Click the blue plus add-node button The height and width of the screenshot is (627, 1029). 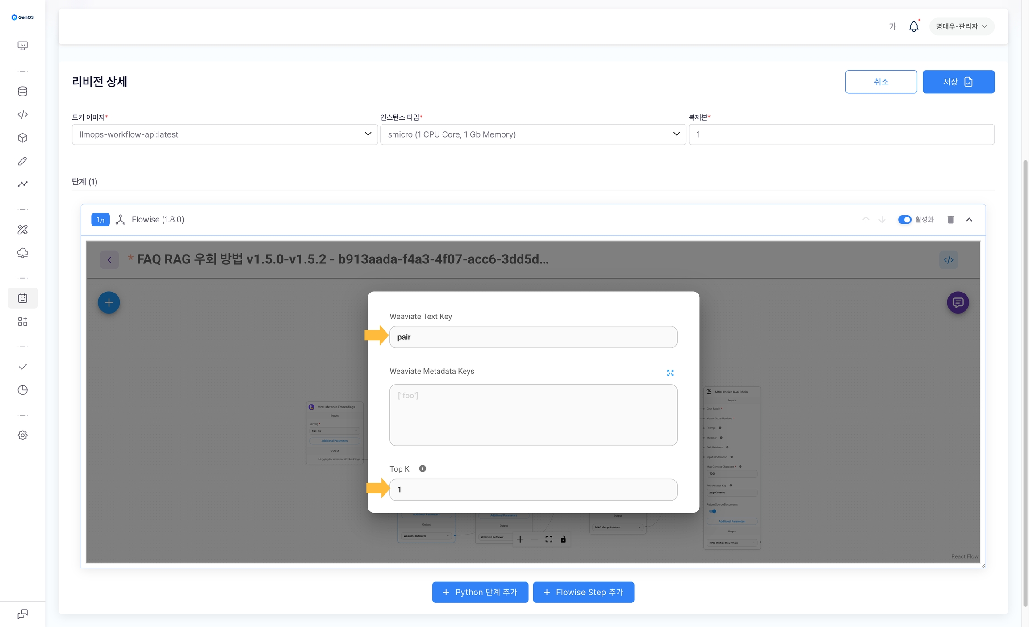point(109,303)
